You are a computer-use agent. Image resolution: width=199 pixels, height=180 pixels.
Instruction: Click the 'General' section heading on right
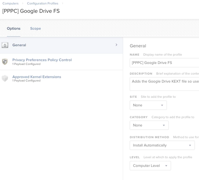(138, 46)
